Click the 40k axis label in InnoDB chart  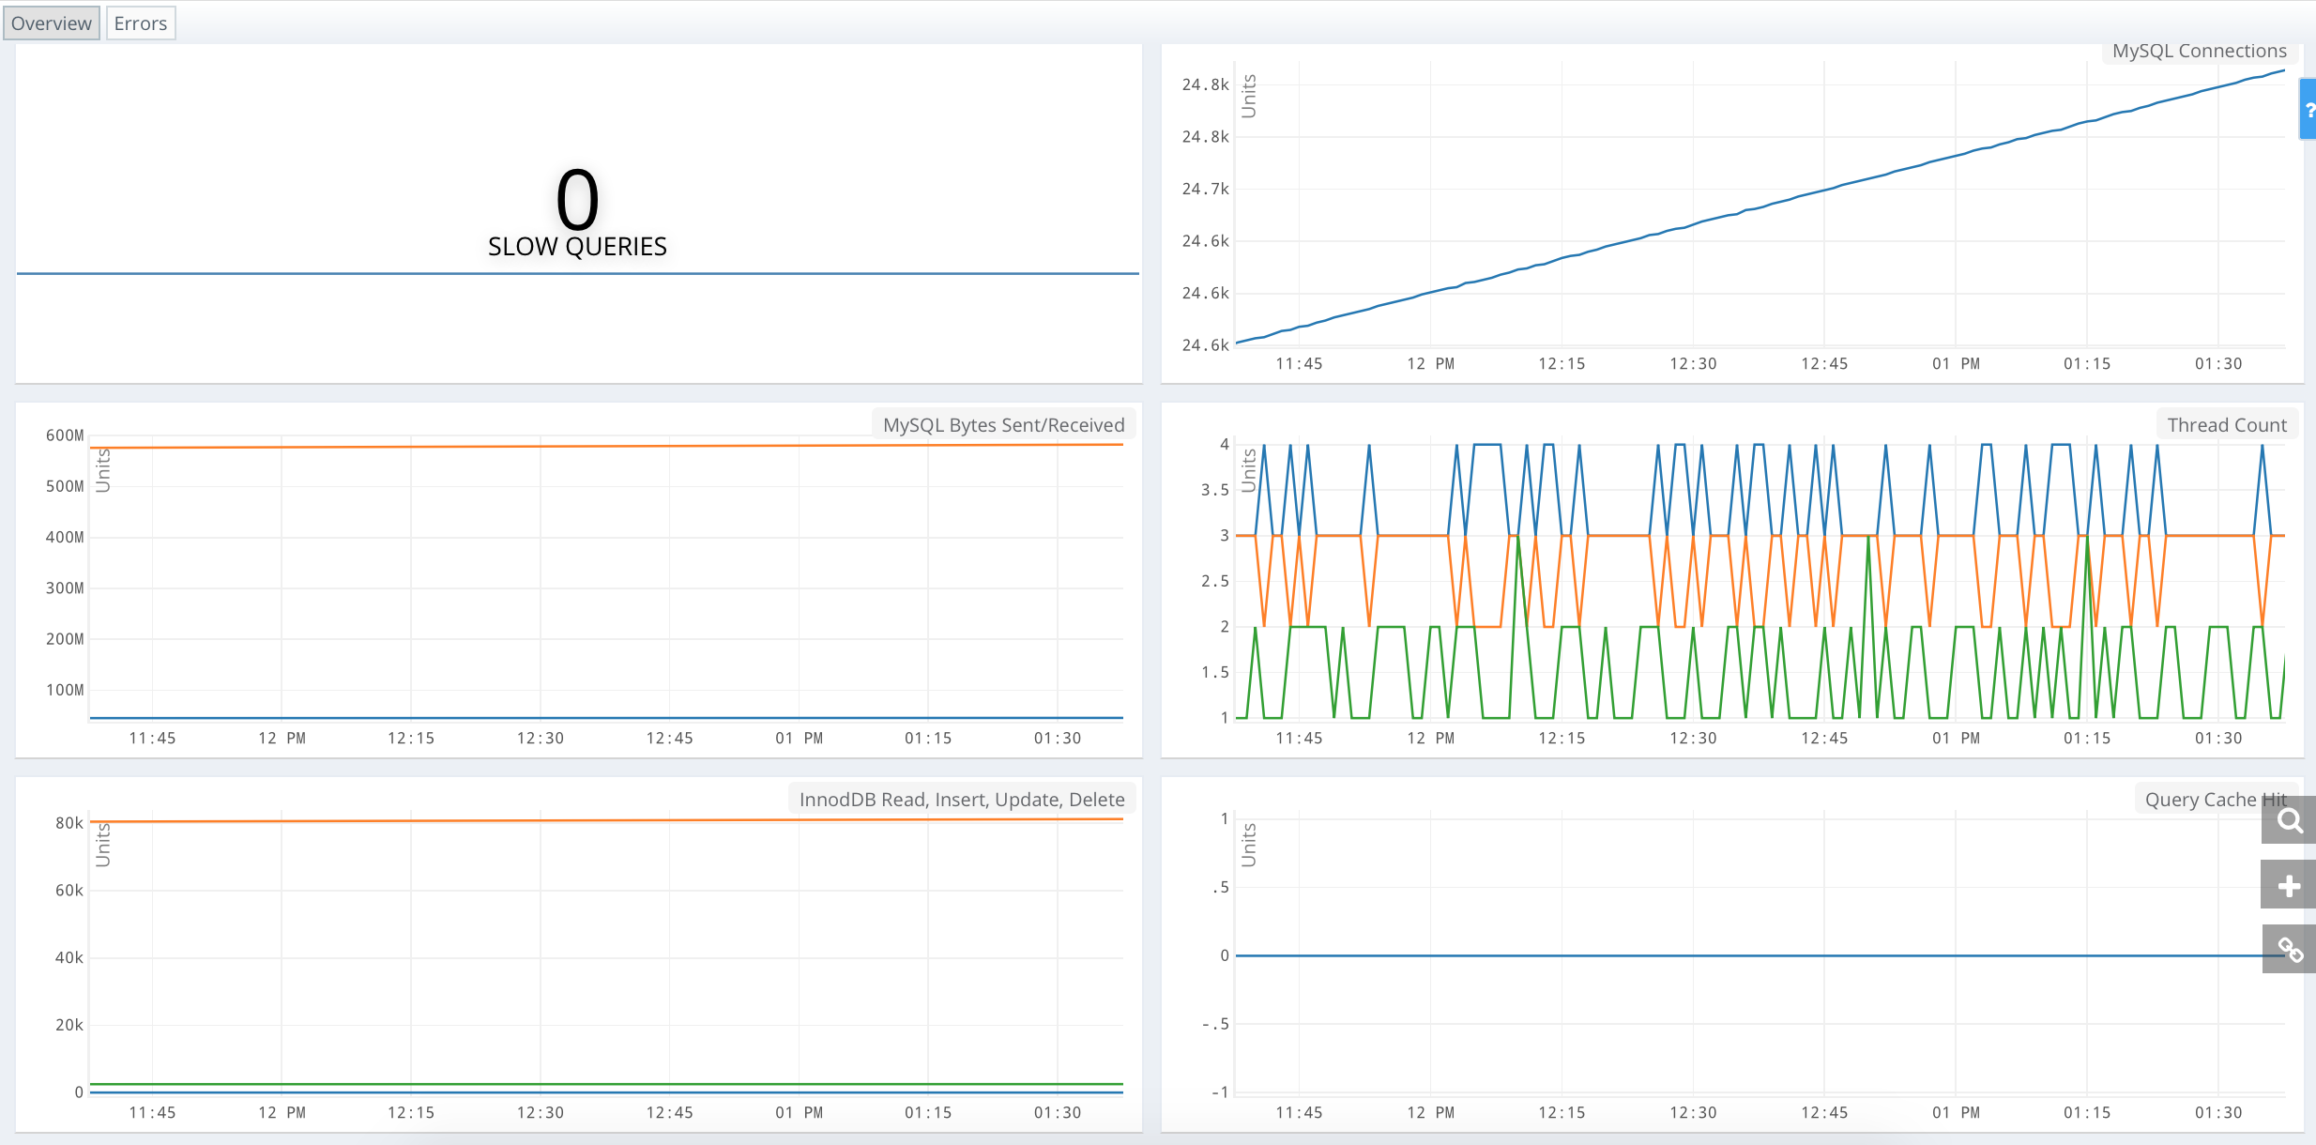click(x=69, y=958)
